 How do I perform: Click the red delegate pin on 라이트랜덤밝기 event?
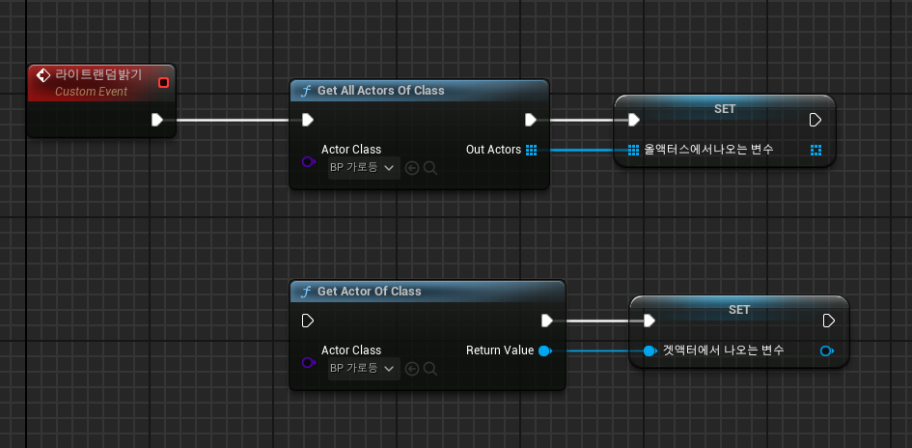(x=163, y=83)
